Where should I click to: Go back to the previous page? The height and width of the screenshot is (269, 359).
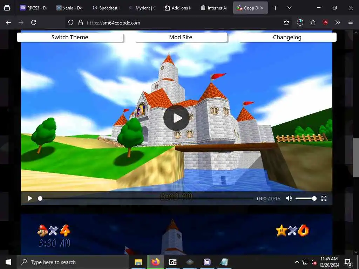pos(8,22)
